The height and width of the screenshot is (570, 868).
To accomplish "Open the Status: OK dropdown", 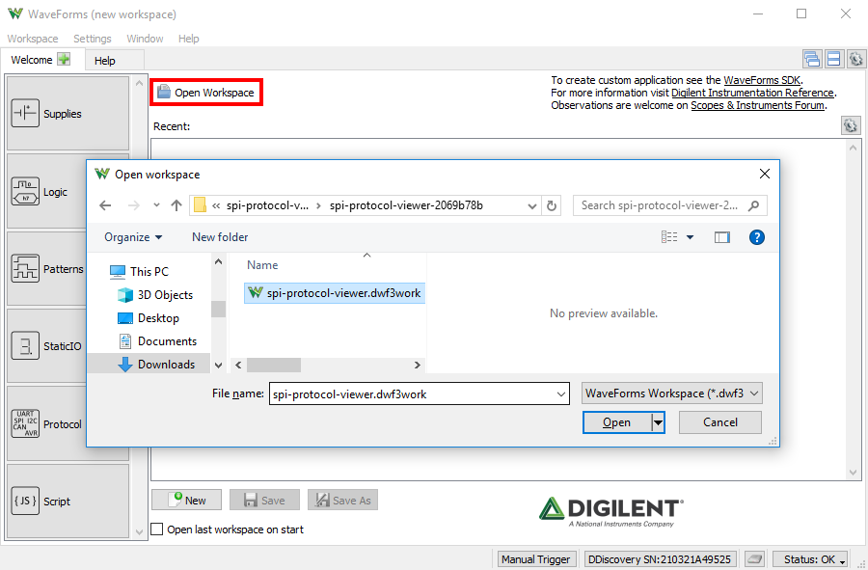I will (811, 559).
